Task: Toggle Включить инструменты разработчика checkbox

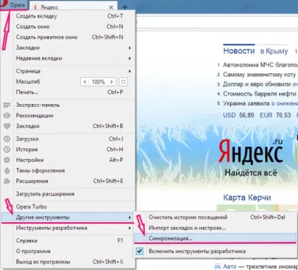Action: tap(140, 251)
